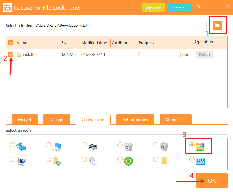This screenshot has height=192, width=233.
Task: Click the gear checklist tasks icon
Action: point(93,161)
